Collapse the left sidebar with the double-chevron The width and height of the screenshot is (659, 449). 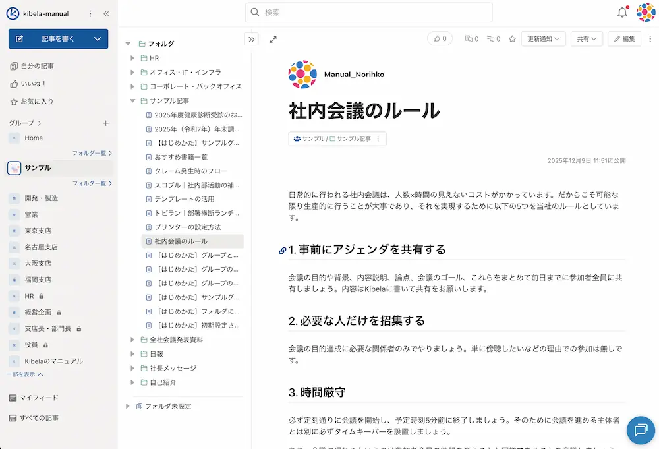click(105, 13)
